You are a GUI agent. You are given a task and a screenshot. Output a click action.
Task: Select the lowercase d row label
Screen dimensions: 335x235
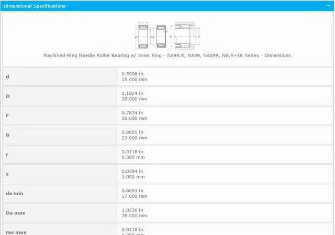[7, 76]
